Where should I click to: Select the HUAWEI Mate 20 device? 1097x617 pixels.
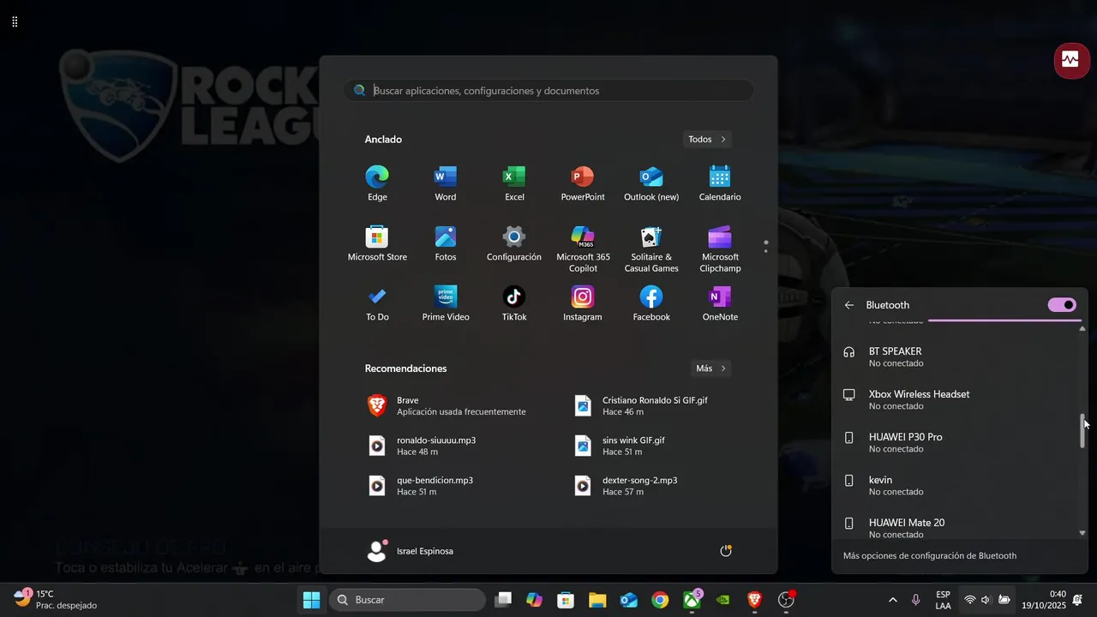point(956,526)
